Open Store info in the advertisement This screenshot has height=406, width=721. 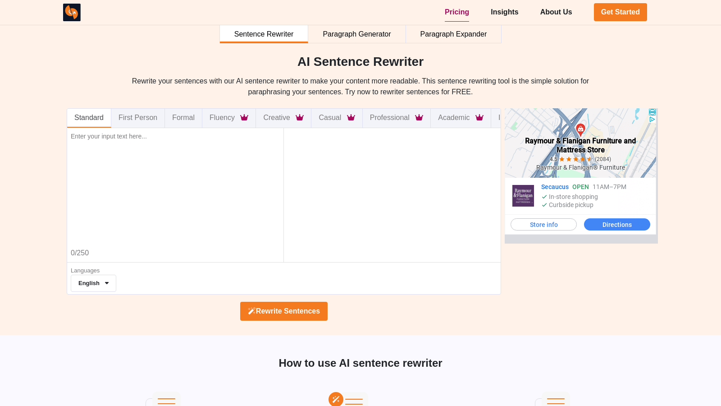(x=543, y=225)
